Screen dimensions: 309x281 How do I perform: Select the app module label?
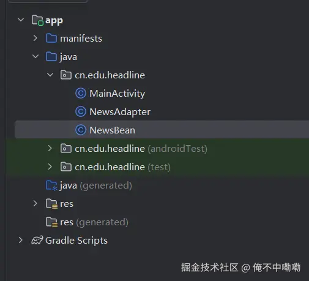click(x=54, y=21)
